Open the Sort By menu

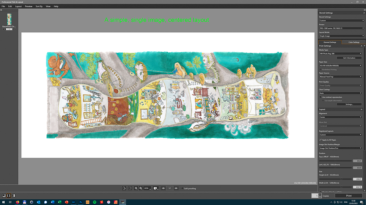tap(39, 6)
